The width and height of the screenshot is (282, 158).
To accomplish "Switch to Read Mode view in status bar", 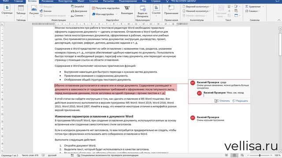I will point(226,155).
